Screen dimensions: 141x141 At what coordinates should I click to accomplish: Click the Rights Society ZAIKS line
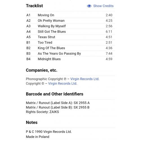(42, 112)
